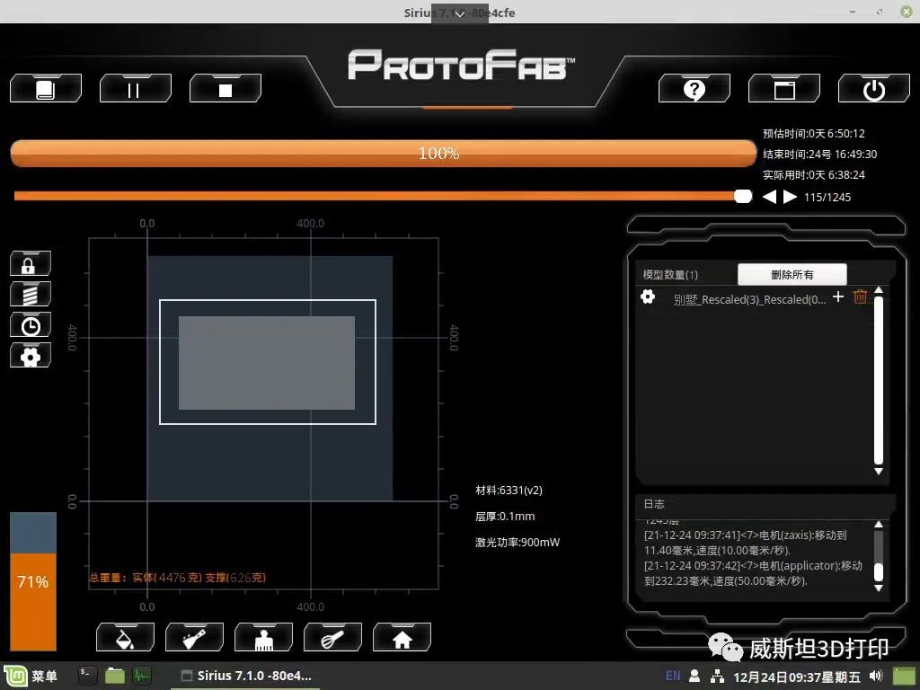Click the 115/1245 layer counter
Viewport: 920px width, 690px height.
(827, 197)
